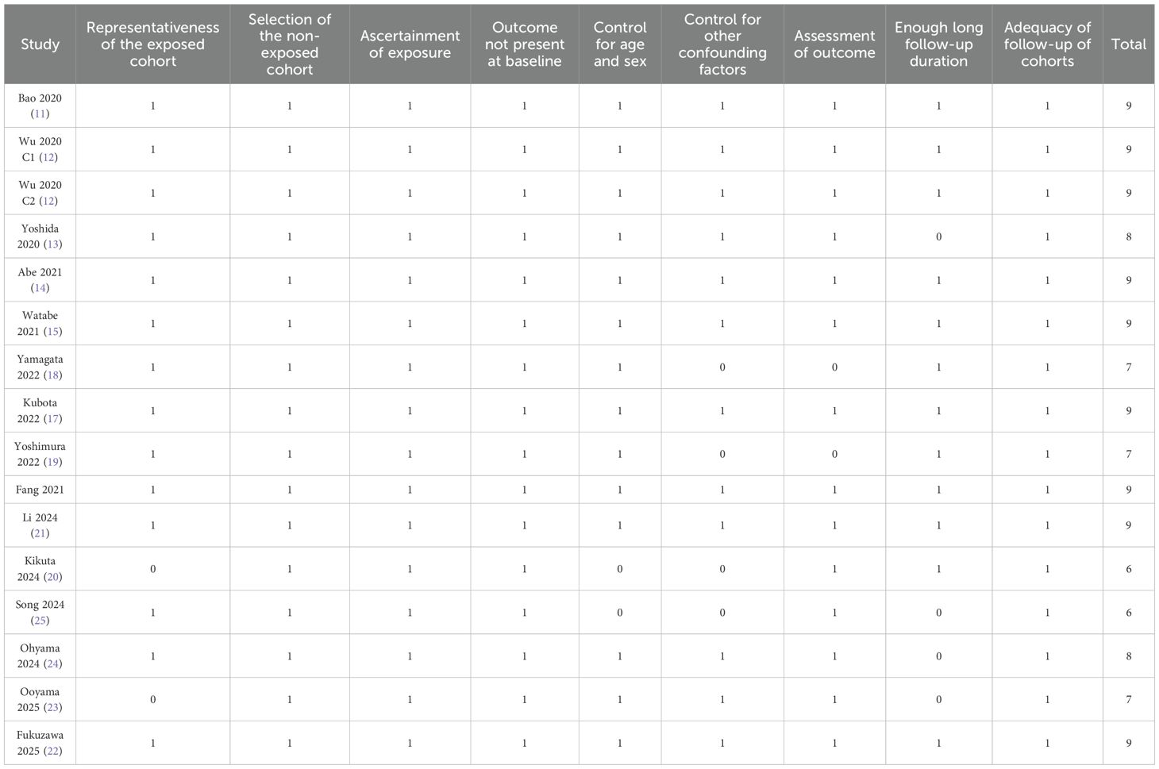Open reference 12 link beside Wu 2020 C1
Image resolution: width=1159 pixels, height=769 pixels.
point(48,158)
